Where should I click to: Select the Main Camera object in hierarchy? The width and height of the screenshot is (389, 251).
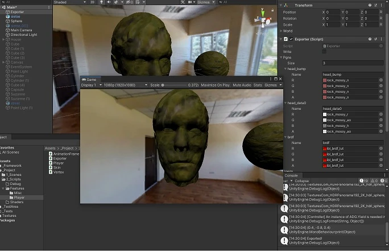pos(22,30)
